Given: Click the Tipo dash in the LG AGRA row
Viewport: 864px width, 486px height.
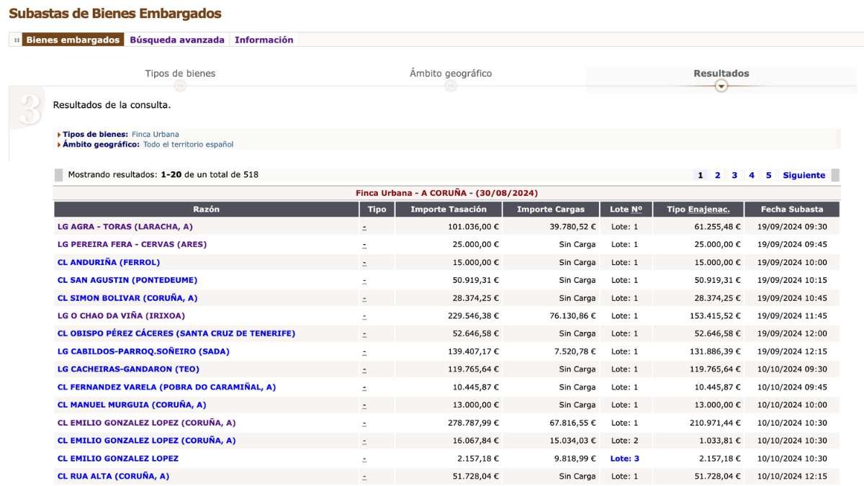Looking at the screenshot, I should point(364,227).
